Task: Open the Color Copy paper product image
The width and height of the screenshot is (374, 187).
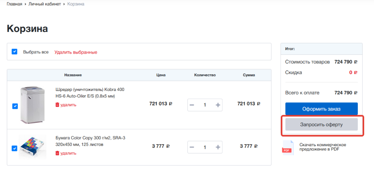Action: (x=32, y=147)
